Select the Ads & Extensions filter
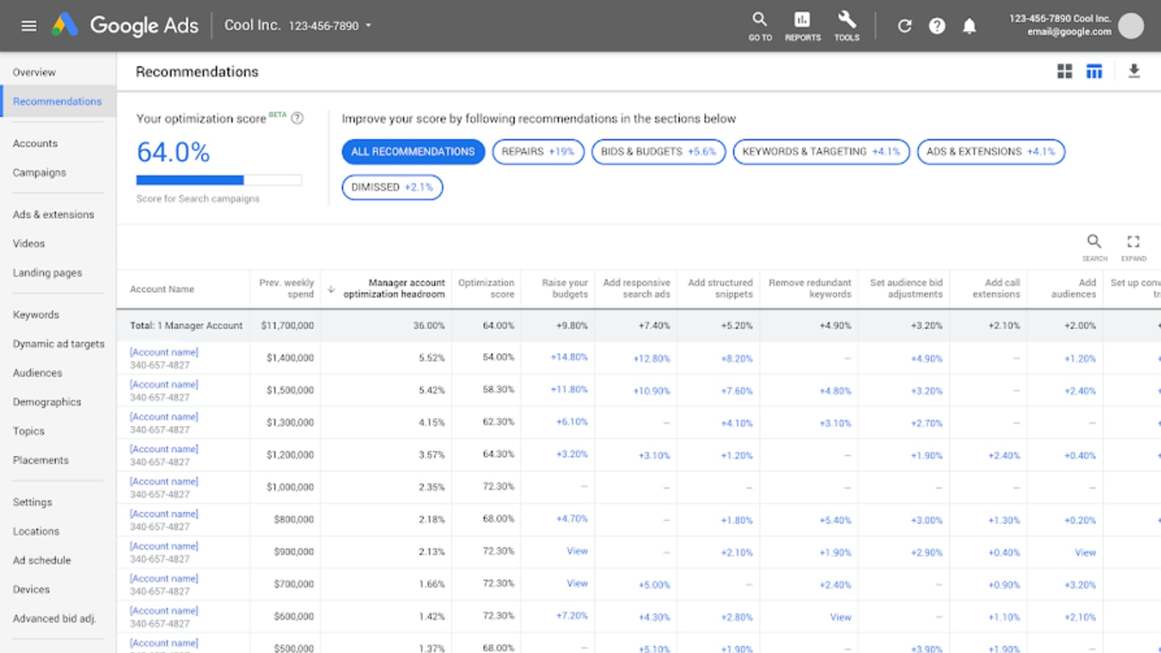This screenshot has width=1161, height=653. 990,151
